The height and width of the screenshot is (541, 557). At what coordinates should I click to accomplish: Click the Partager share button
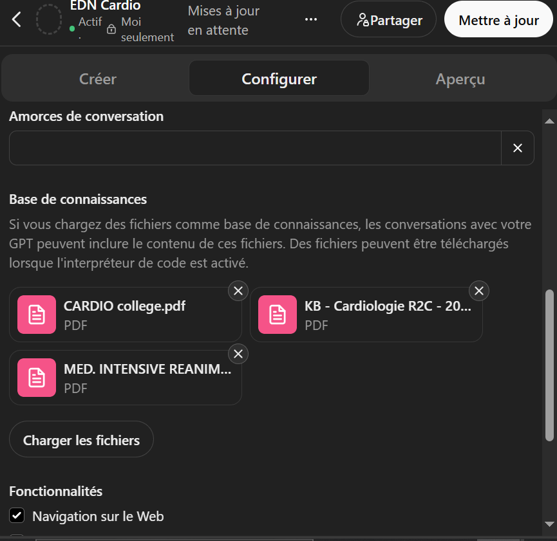click(388, 20)
